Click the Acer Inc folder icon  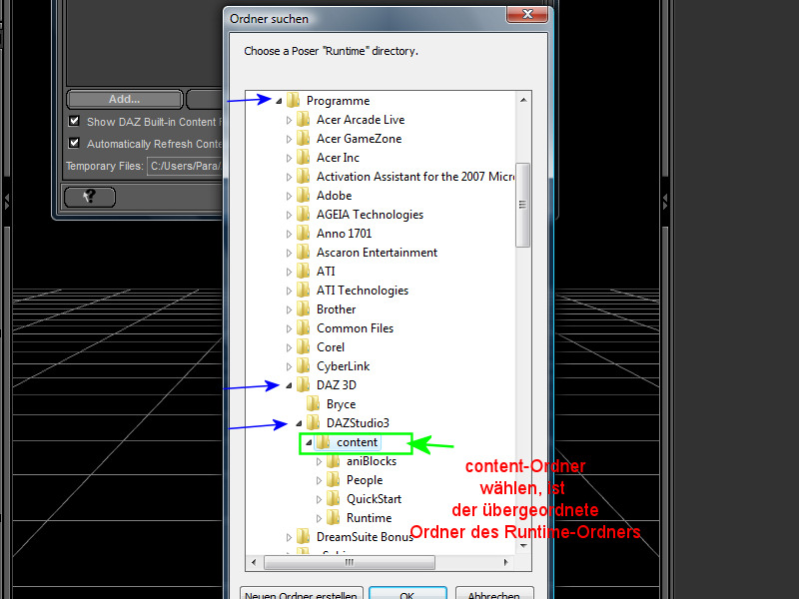[x=304, y=158]
